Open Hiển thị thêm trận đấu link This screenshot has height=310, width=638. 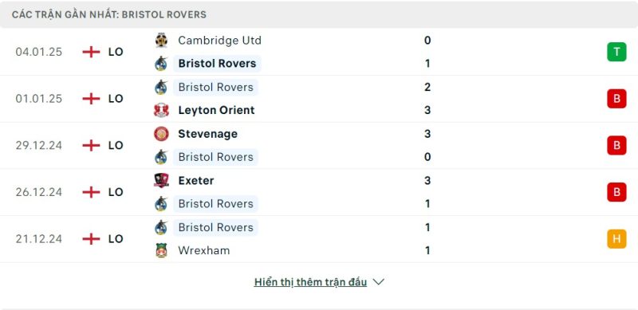point(310,282)
